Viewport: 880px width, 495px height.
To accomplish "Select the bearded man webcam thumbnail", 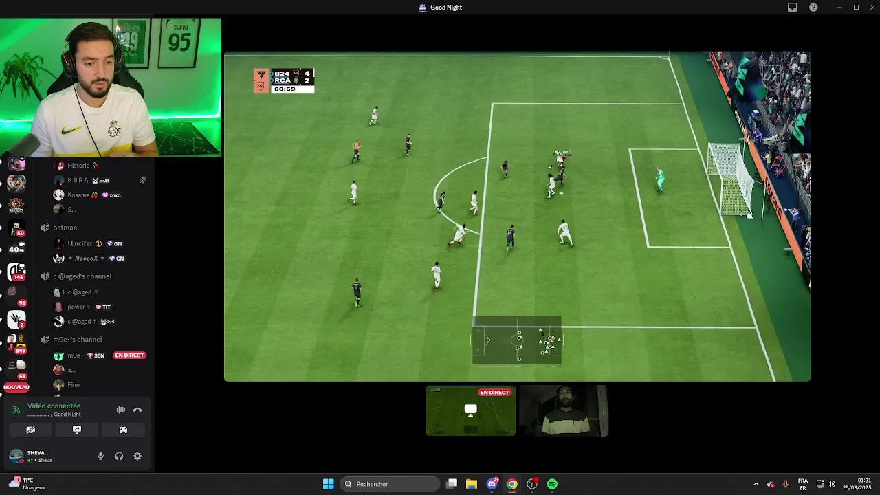I will click(x=564, y=410).
